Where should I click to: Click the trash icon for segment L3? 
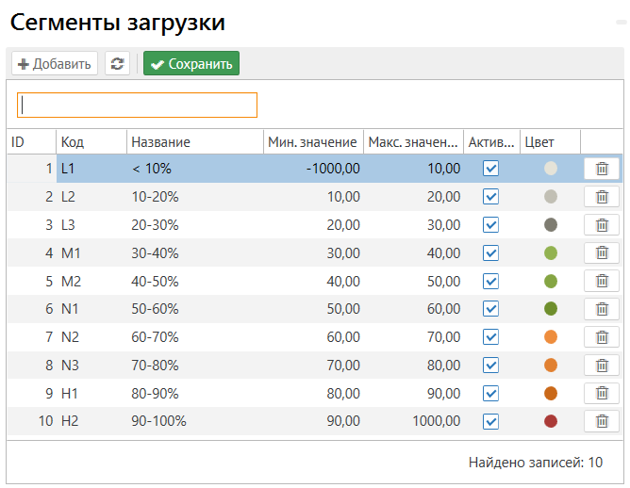point(602,225)
